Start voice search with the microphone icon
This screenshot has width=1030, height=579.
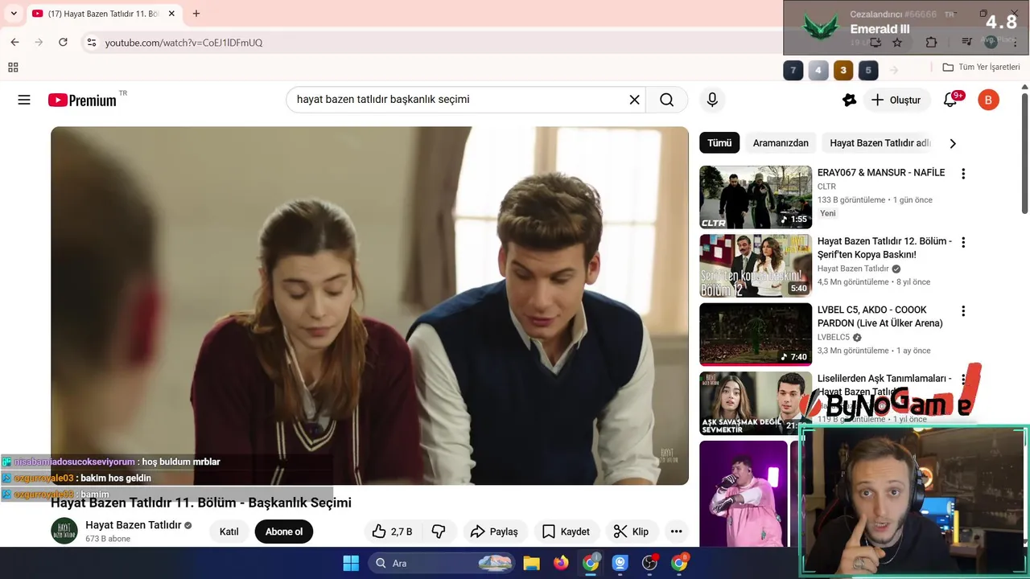pos(711,100)
